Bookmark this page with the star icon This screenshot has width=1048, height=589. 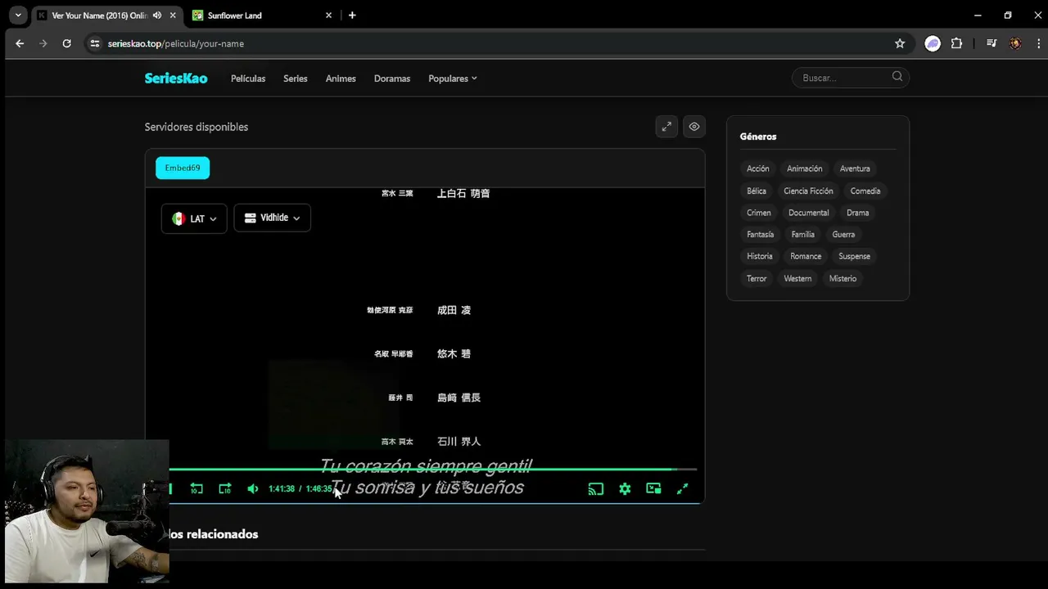click(900, 43)
